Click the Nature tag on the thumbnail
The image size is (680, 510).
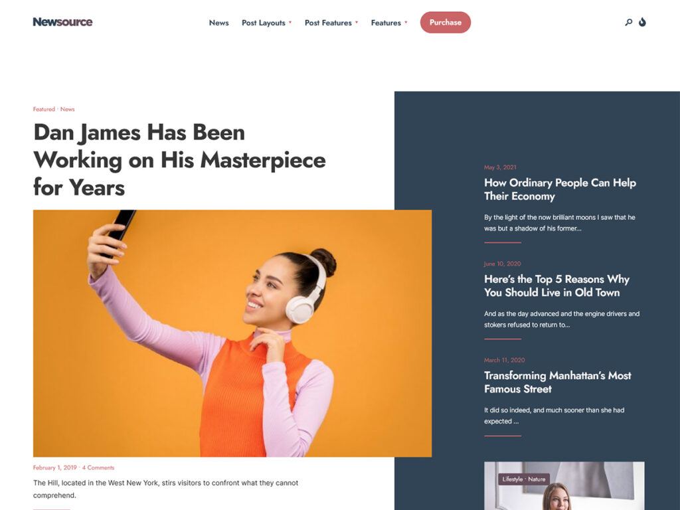point(537,479)
